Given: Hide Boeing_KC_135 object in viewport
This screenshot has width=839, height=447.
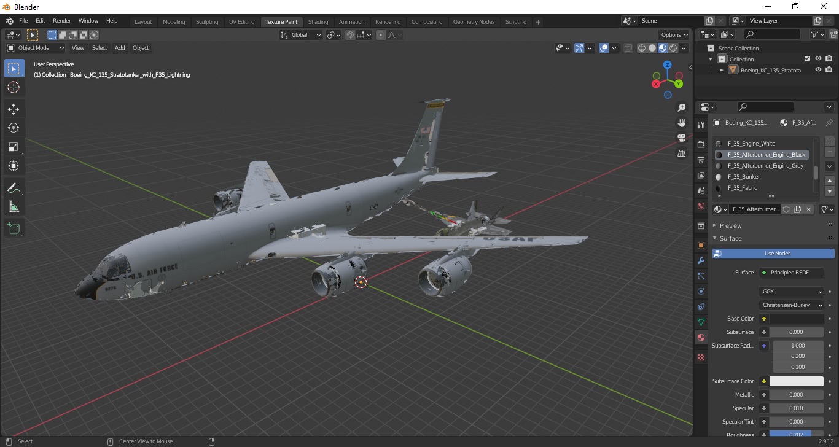Looking at the screenshot, I should coord(818,70).
